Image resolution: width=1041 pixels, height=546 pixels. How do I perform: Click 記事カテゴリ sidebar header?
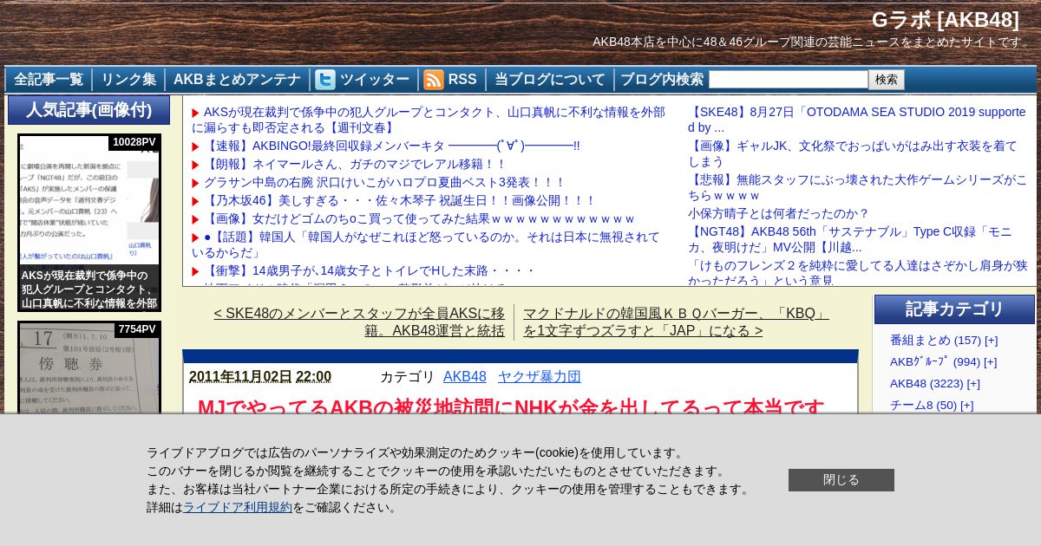(x=954, y=309)
